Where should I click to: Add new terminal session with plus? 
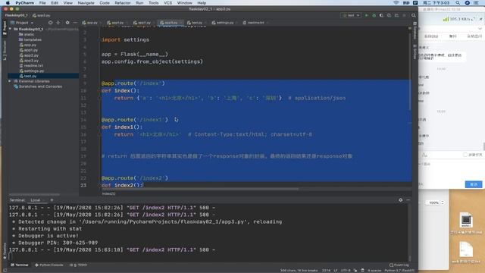click(52, 200)
